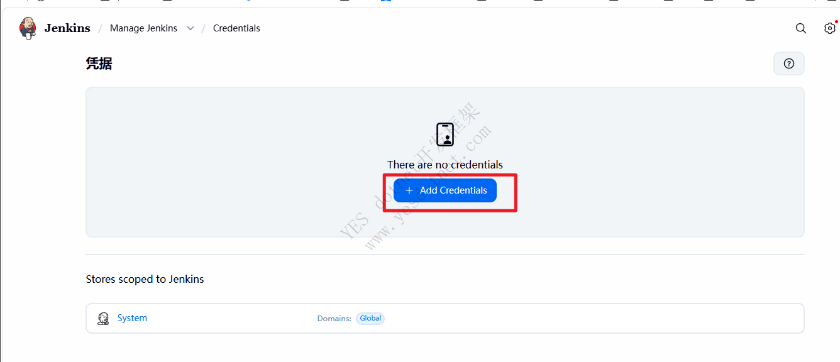Click the 'Domains:' label
This screenshot has height=362, width=840.
(334, 319)
